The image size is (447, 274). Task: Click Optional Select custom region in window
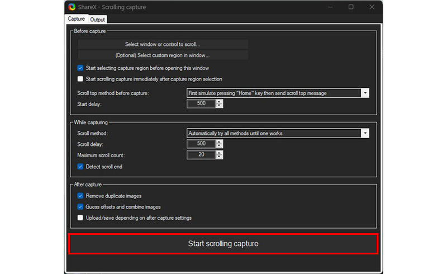163,55
